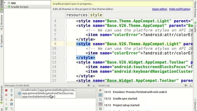The image size is (197, 111).
Task: Open Event Log settings wrench icon
Action: point(100,90)
